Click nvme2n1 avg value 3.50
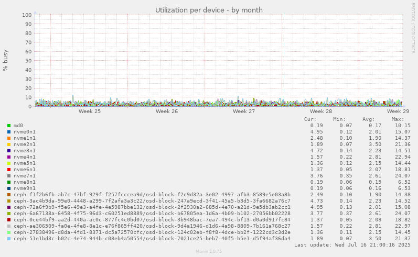The image size is (418, 257). pyautogui.click(x=375, y=144)
